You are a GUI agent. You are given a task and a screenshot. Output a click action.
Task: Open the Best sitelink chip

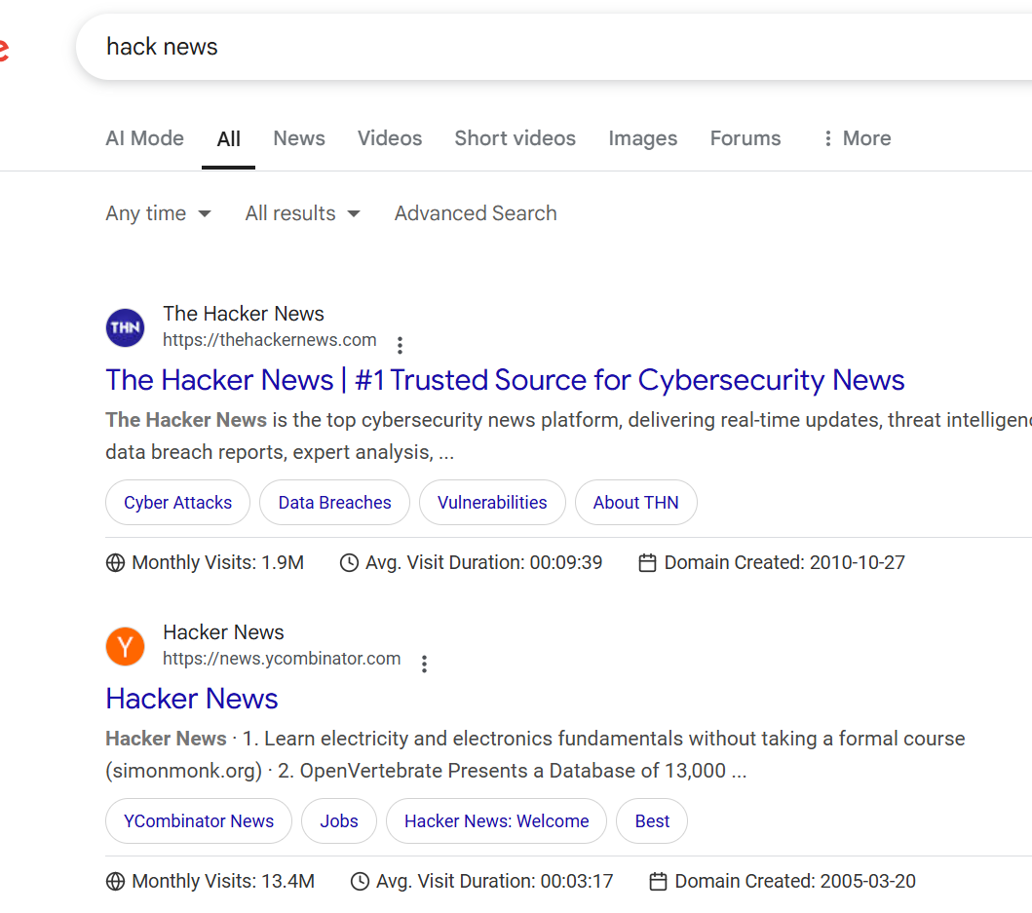pos(652,820)
